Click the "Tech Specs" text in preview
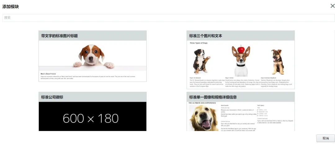This screenshot has height=144, width=335. click(x=261, y=106)
